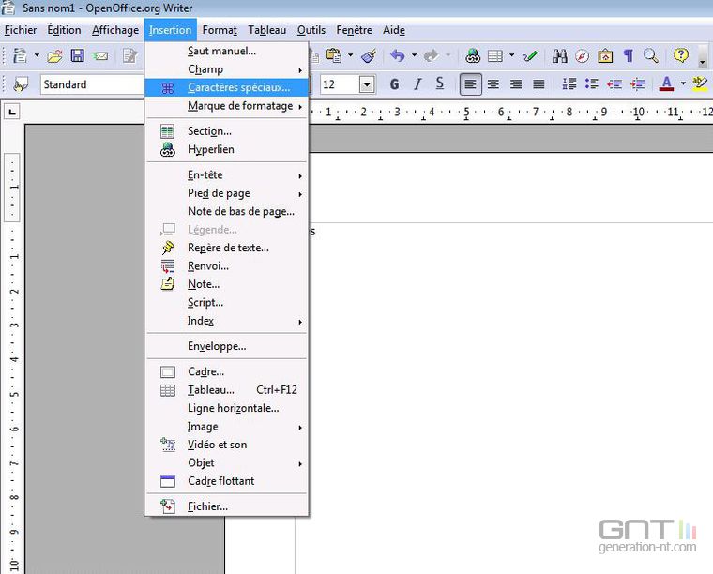This screenshot has height=574, width=713.
Task: Open the Fichier menu in the menu bar
Action: click(21, 30)
